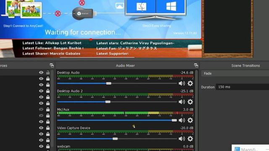The width and height of the screenshot is (269, 151).
Task: Click the Scene Transitions panel title
Action: (x=245, y=65)
